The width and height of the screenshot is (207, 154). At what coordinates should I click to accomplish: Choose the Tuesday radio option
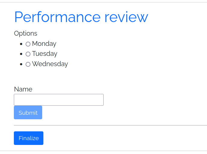28,54
